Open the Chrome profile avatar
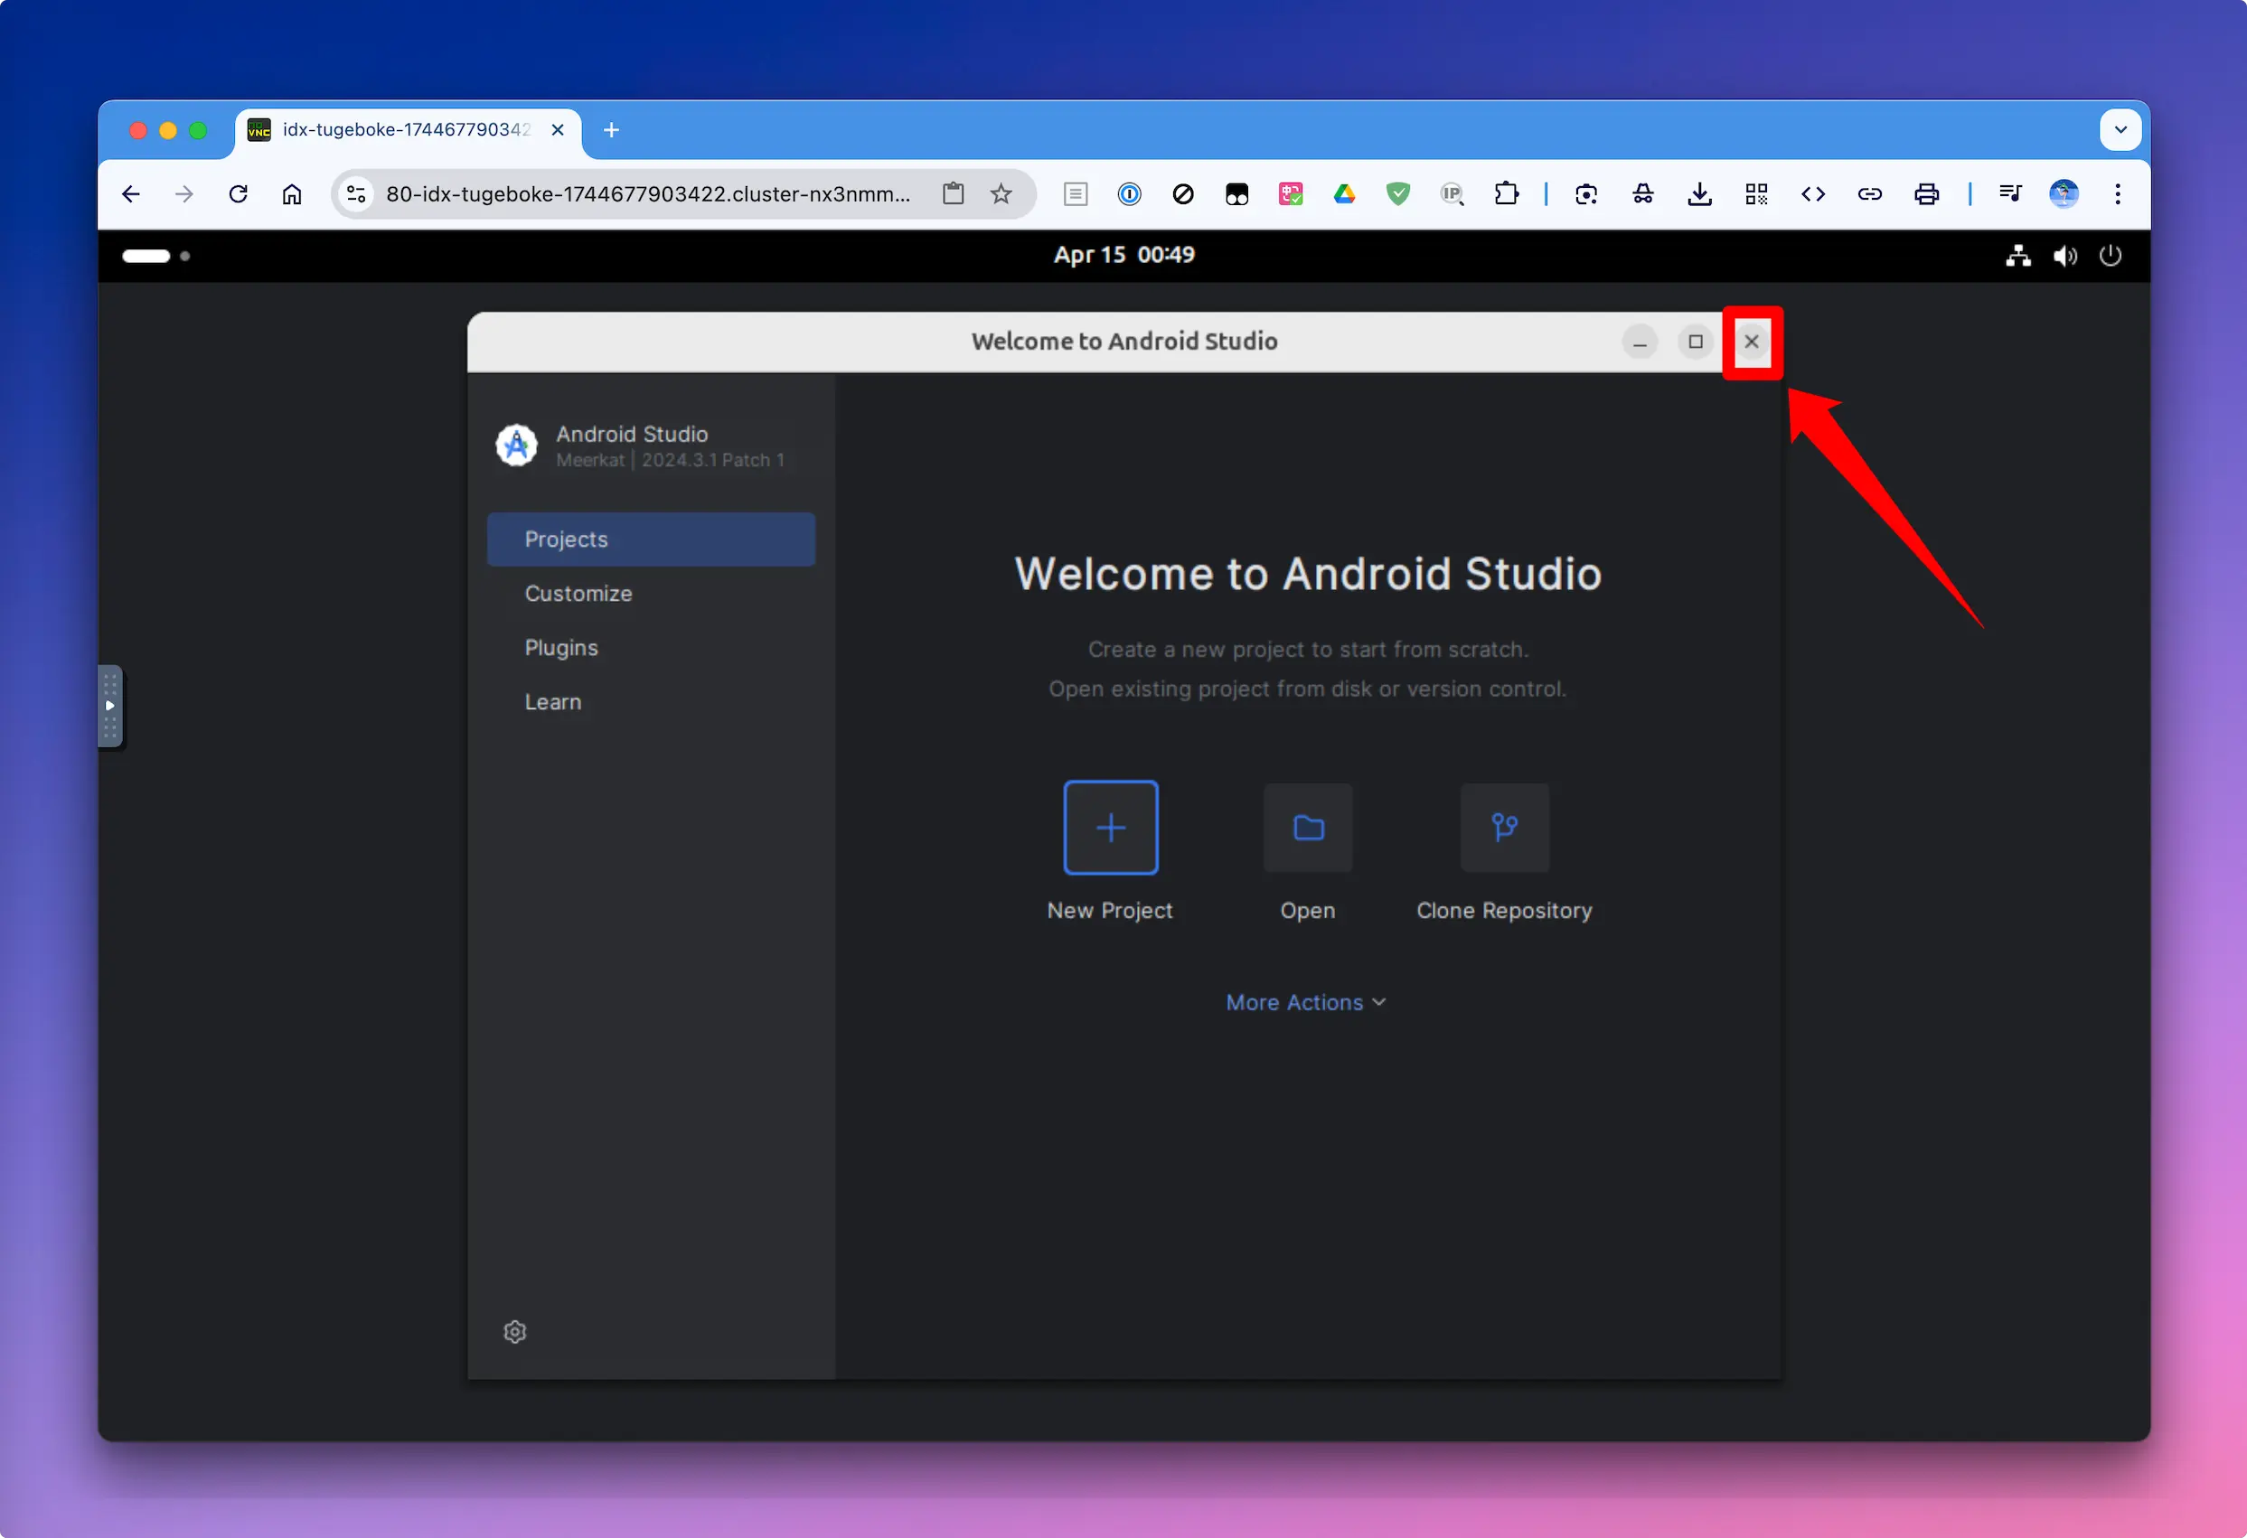Viewport: 2247px width, 1538px height. point(2064,194)
